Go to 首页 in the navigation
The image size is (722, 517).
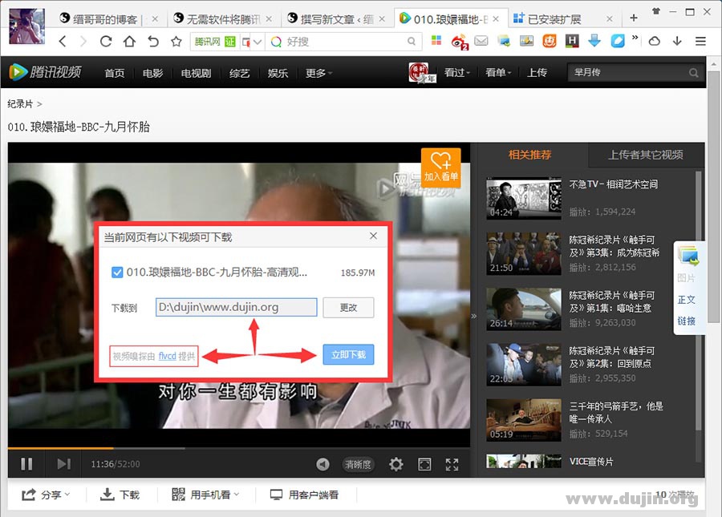[x=114, y=73]
